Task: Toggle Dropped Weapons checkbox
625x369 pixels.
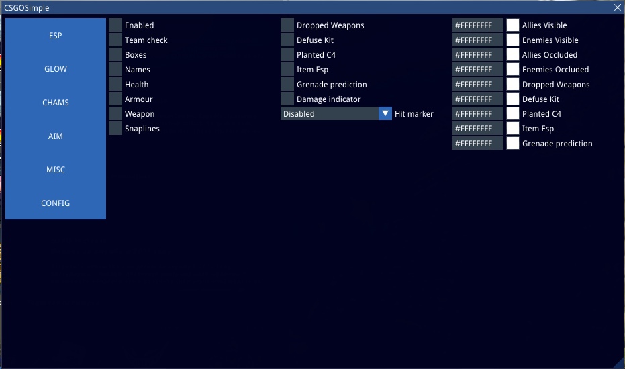Action: (287, 25)
